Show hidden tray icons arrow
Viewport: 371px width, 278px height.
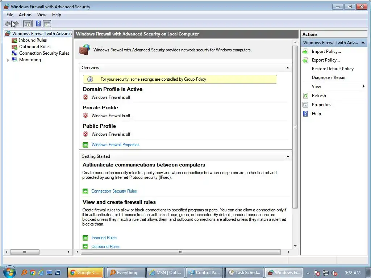[x=308, y=273]
